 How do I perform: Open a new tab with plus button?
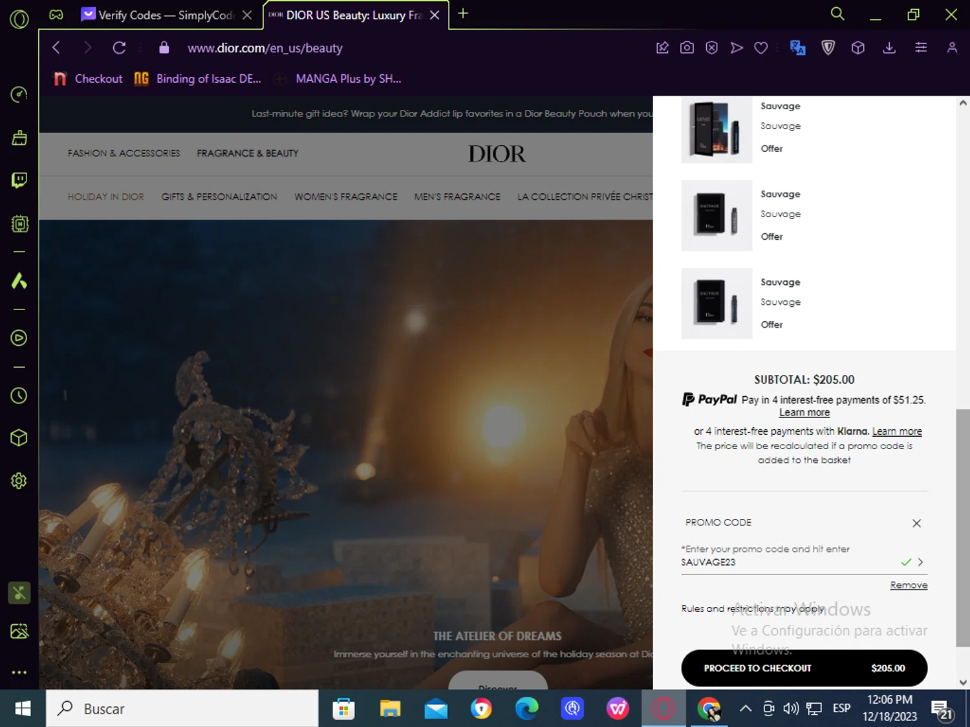463,14
